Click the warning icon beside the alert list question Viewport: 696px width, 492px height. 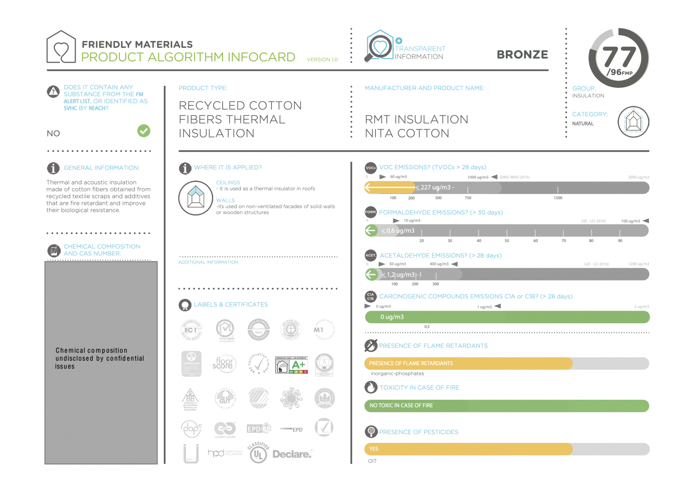pos(53,91)
